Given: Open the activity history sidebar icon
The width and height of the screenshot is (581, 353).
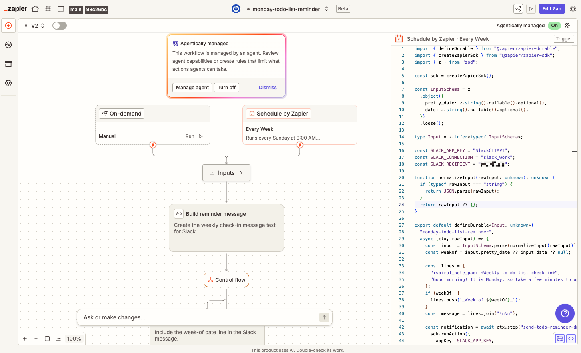Looking at the screenshot, I should click(8, 45).
